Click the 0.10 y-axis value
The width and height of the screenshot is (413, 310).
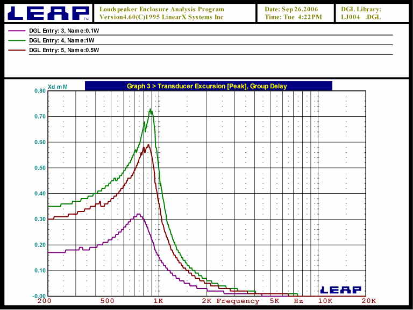pos(40,271)
